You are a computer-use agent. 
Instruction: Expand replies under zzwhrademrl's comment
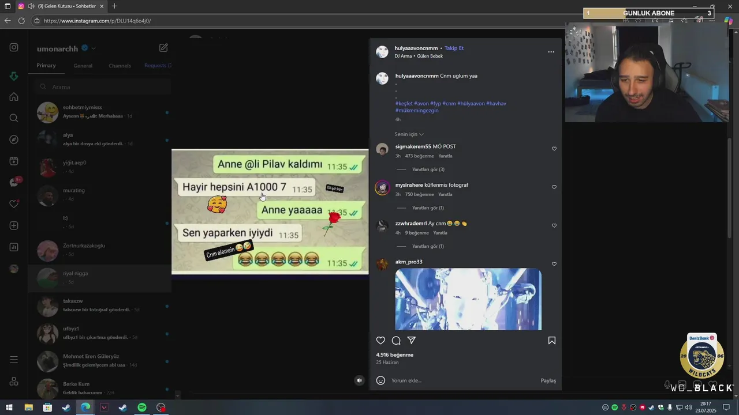[x=428, y=246]
